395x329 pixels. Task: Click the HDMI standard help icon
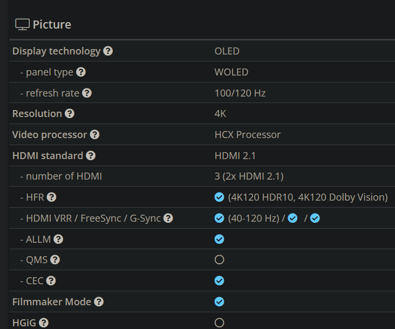91,155
